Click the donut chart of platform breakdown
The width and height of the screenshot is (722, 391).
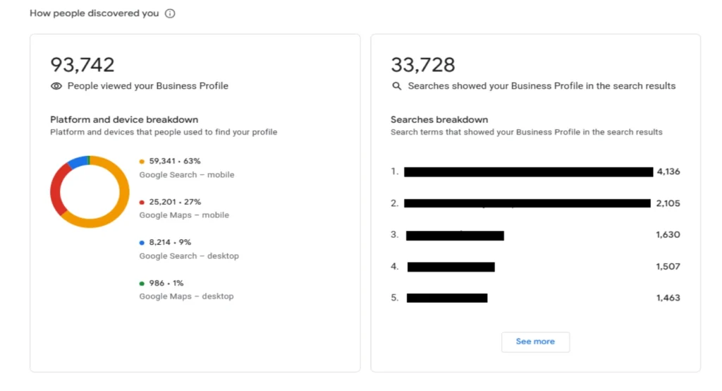(90, 191)
